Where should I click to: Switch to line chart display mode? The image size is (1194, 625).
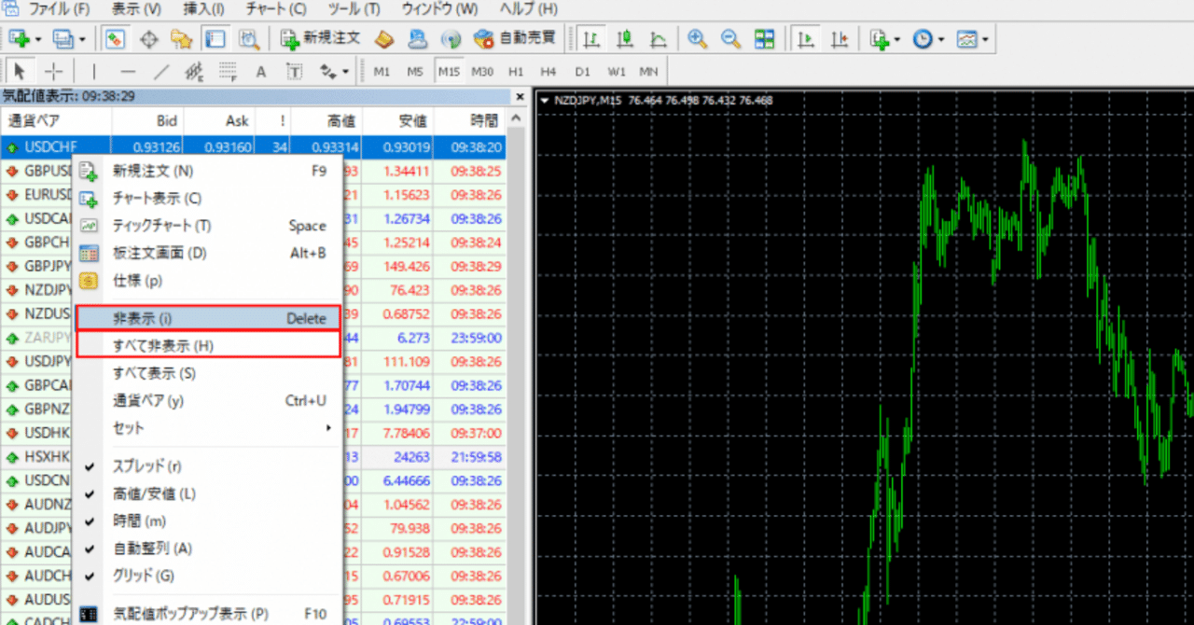(x=657, y=38)
